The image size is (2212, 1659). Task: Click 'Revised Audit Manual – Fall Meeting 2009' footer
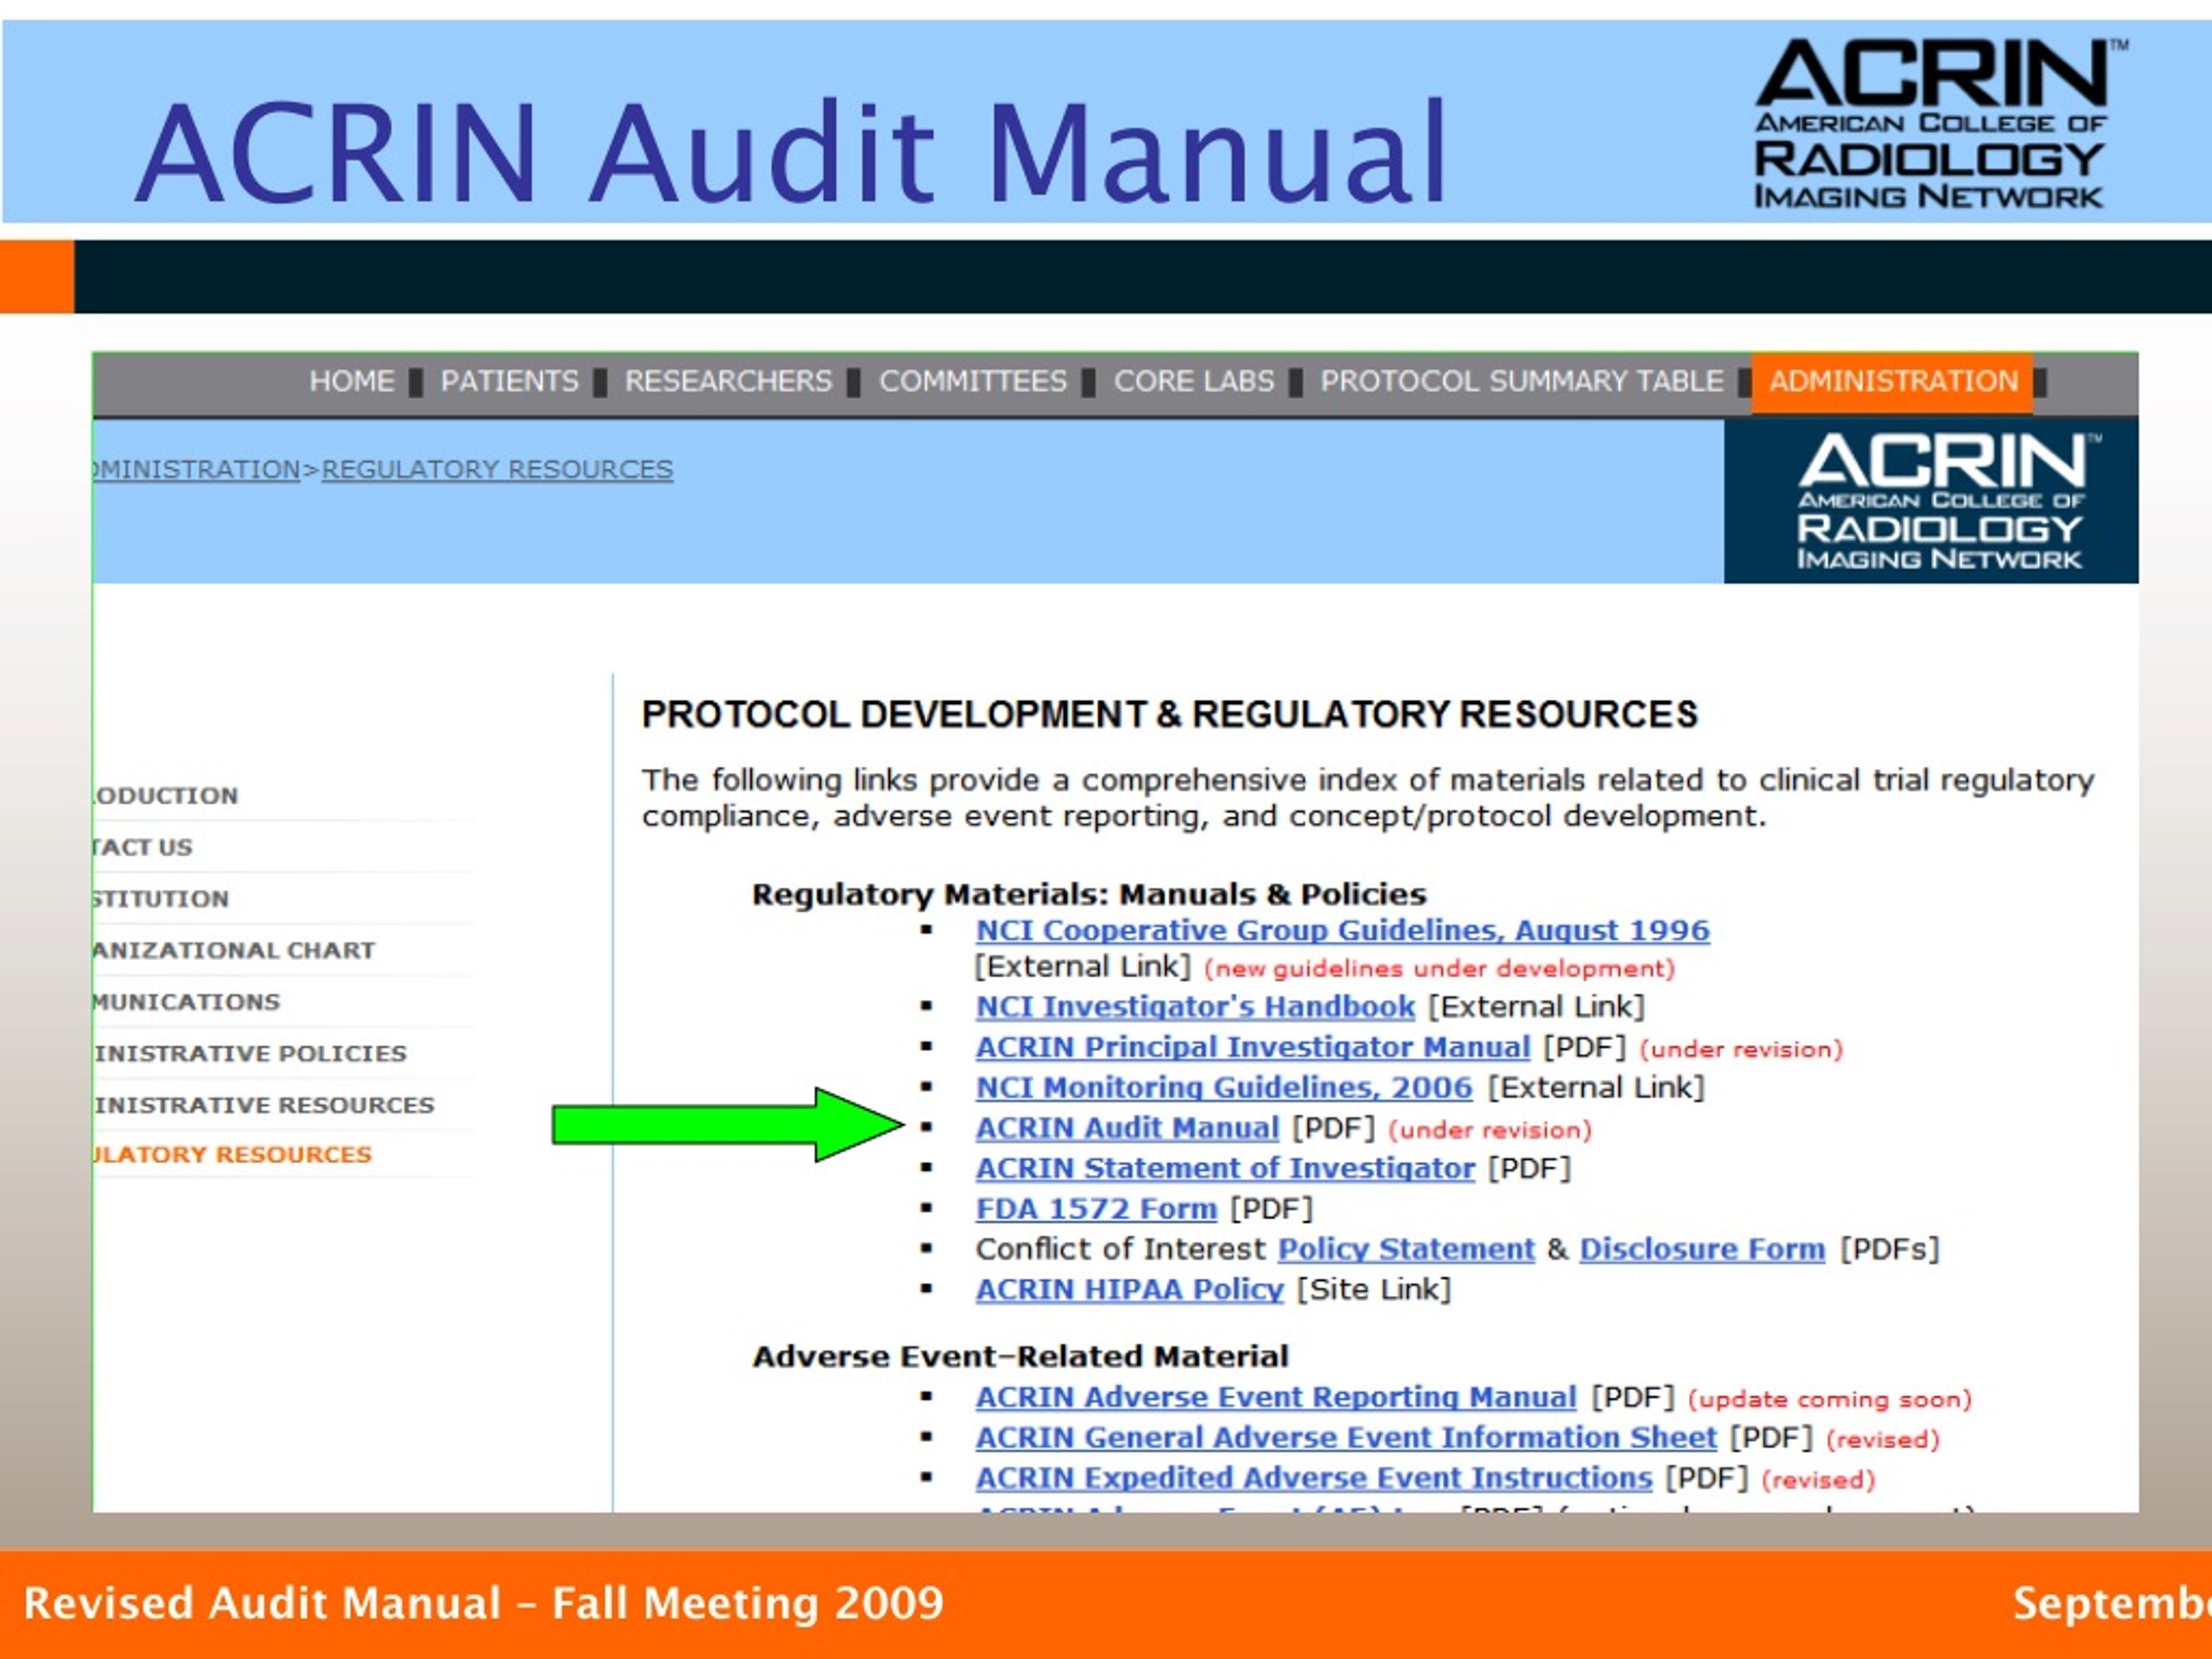point(483,1602)
